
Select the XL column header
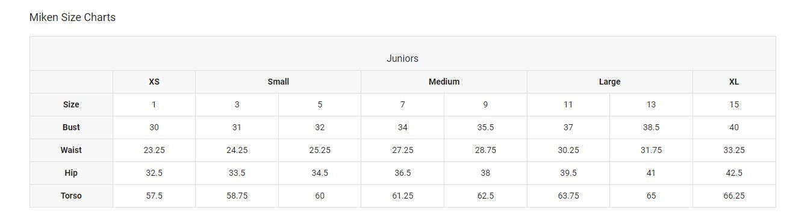point(734,82)
